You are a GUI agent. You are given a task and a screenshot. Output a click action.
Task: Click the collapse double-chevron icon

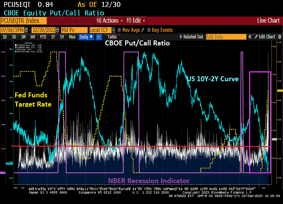[250, 37]
